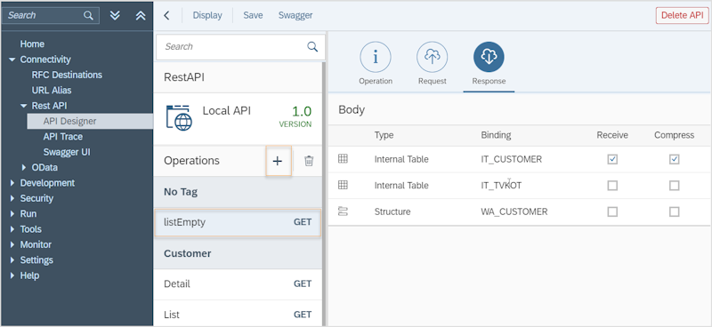Expand the Settings tree node
The image size is (712, 327).
tap(12, 260)
